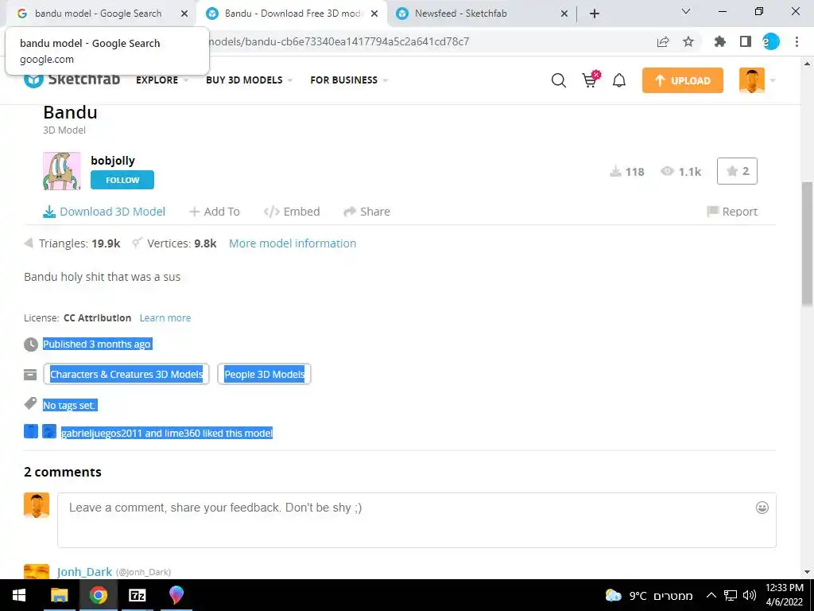Screen dimensions: 814x611
Task: Click Learn more about the license
Action: [x=165, y=318]
